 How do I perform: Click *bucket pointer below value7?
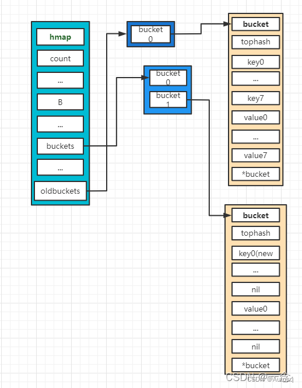pyautogui.click(x=256, y=174)
